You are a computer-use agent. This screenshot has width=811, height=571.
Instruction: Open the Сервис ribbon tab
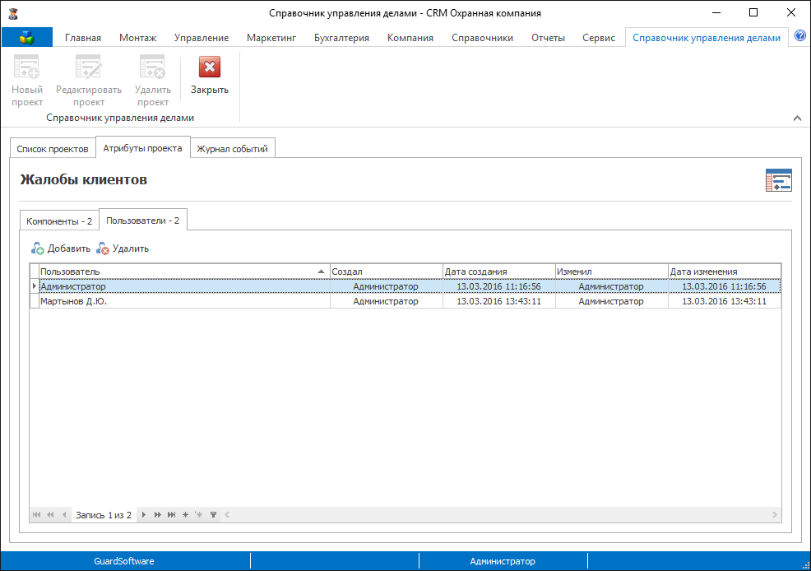(x=599, y=38)
